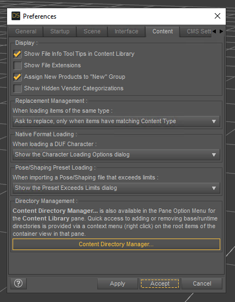Click the DAZ Studio DS logo icon
The width and height of the screenshot is (235, 302).
(16, 16)
